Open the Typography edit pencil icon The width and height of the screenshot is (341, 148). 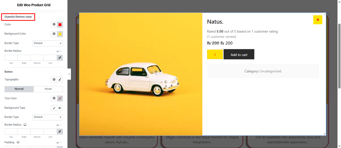[60, 80]
